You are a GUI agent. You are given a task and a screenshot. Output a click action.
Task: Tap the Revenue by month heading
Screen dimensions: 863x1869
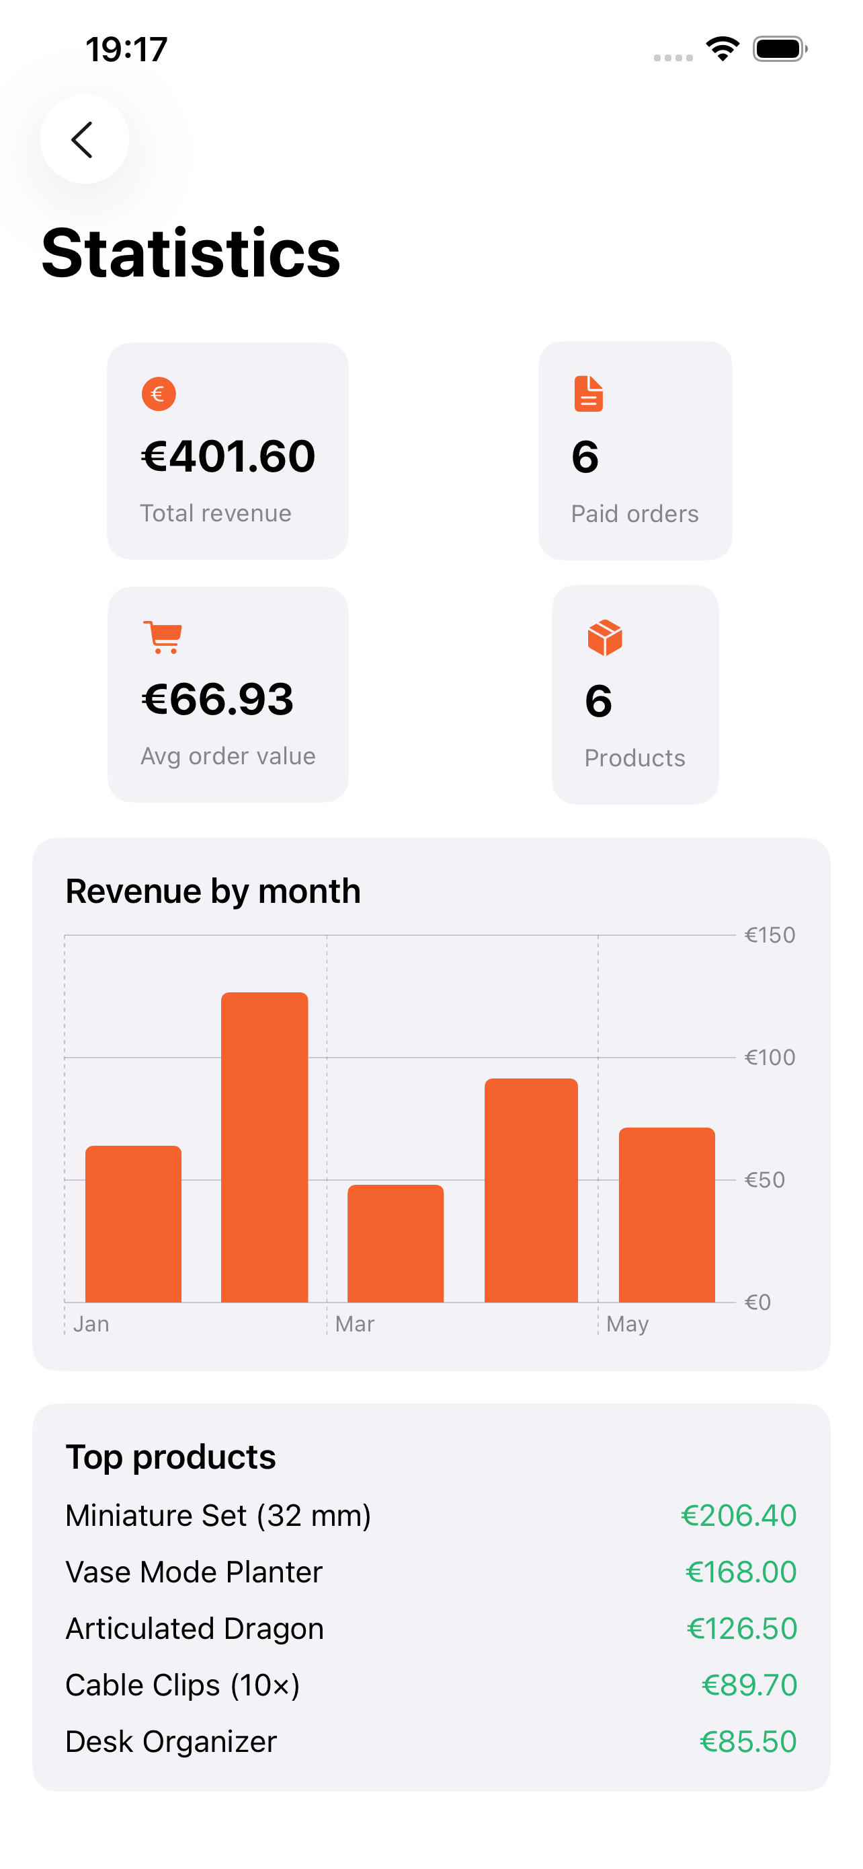coord(213,891)
